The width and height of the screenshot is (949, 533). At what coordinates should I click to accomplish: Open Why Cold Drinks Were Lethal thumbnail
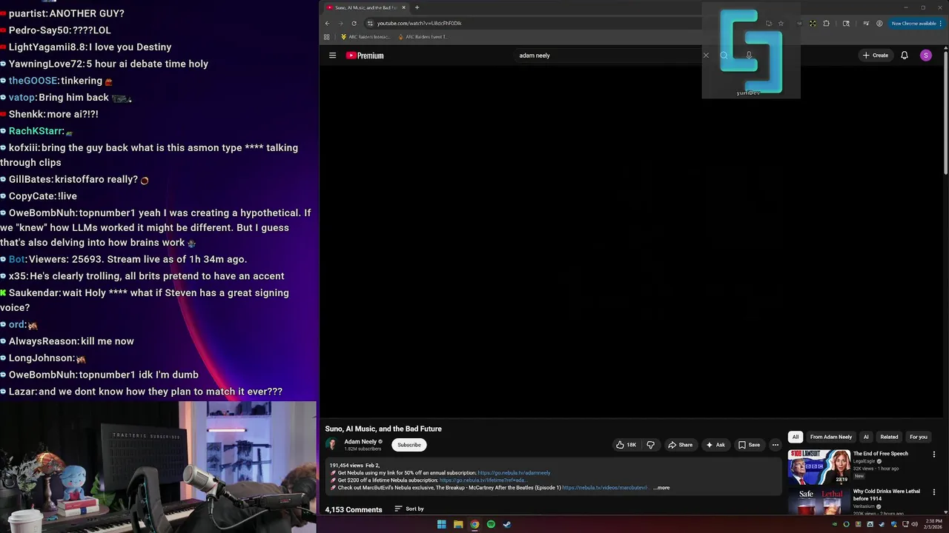(x=819, y=501)
